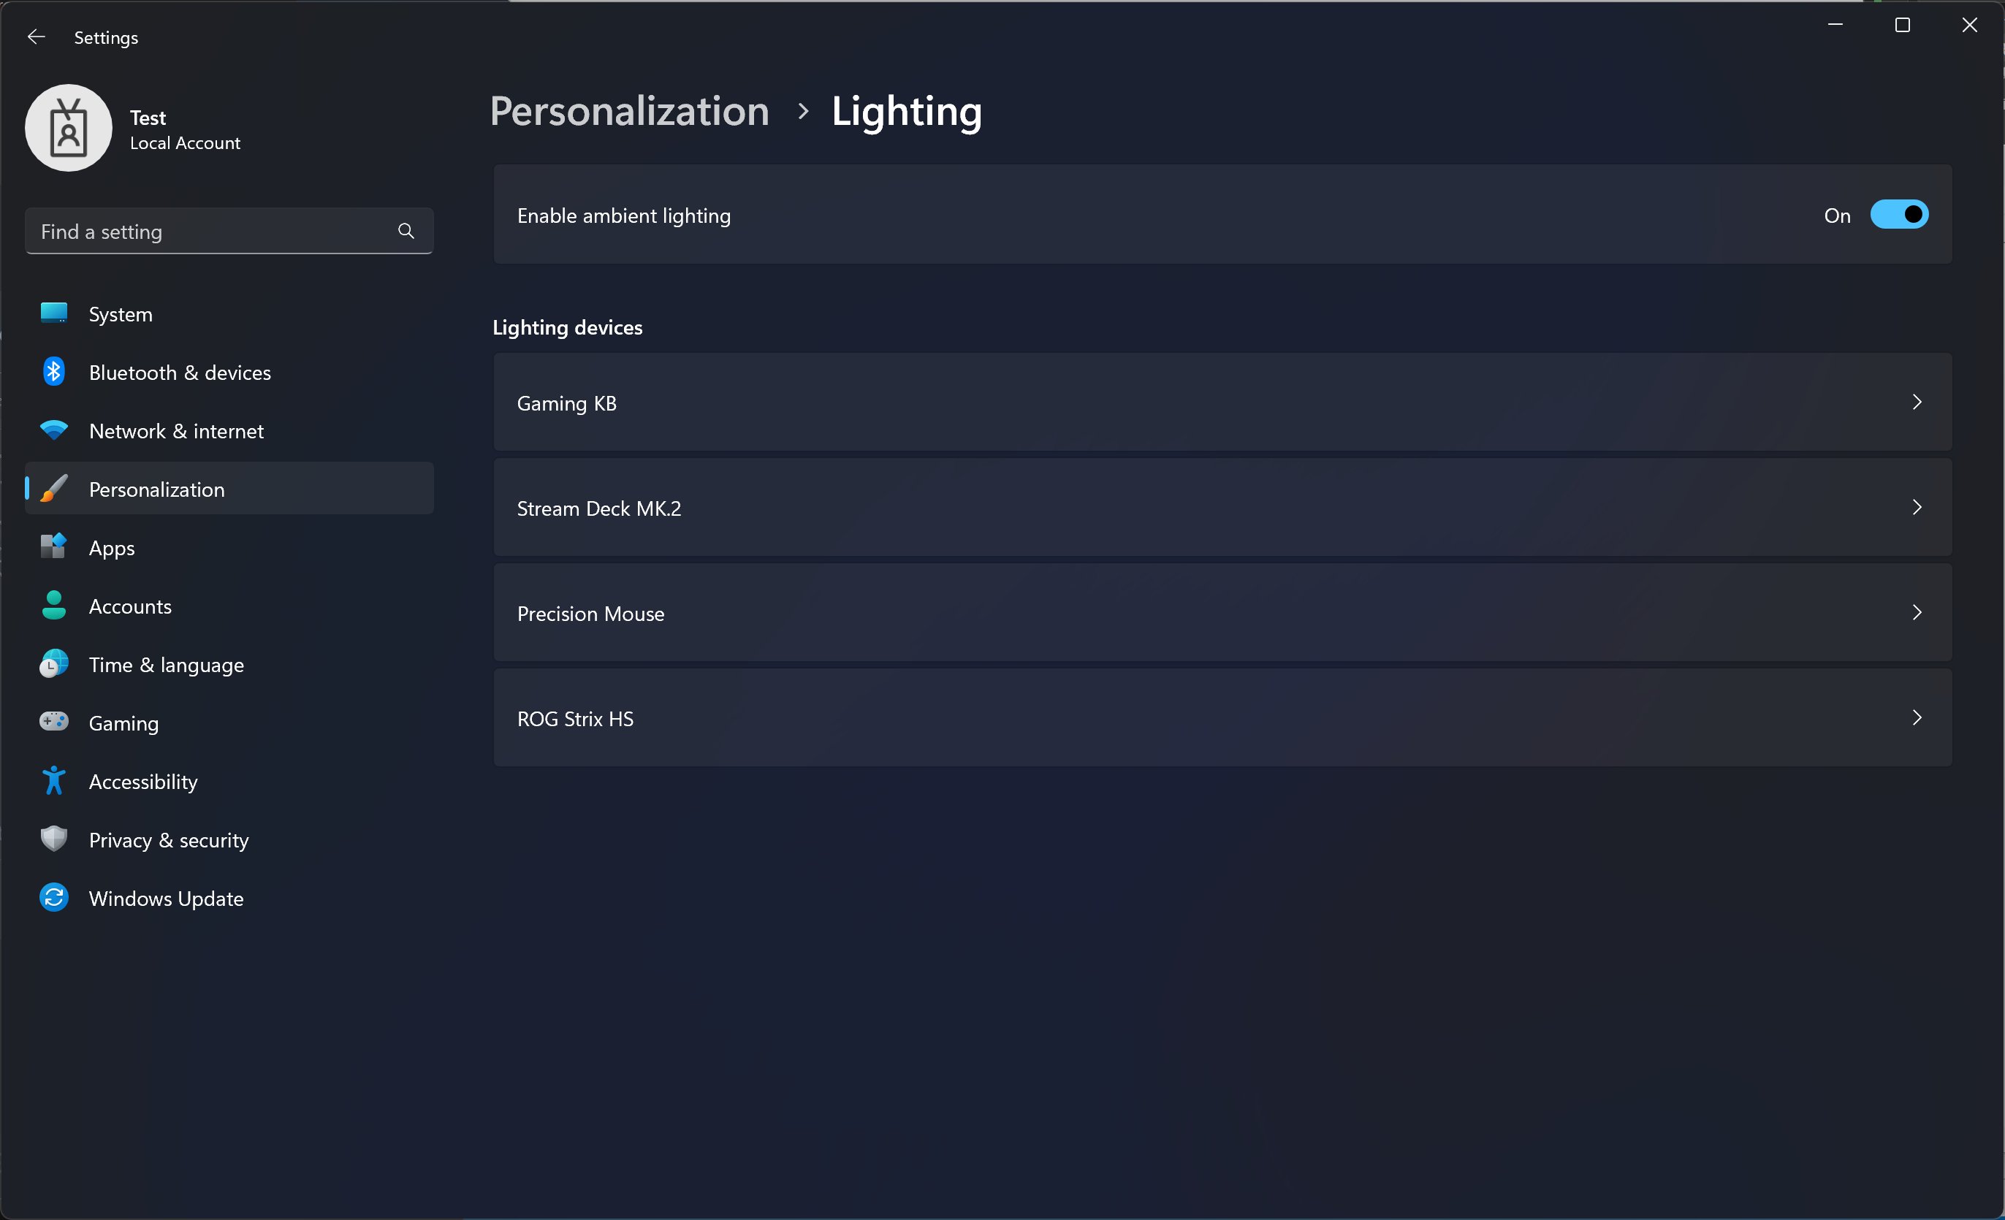Select the Accounts settings icon
This screenshot has width=2005, height=1220.
[54, 606]
